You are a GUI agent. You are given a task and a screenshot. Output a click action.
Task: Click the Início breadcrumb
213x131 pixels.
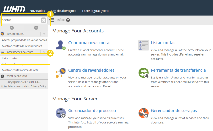[61, 20]
